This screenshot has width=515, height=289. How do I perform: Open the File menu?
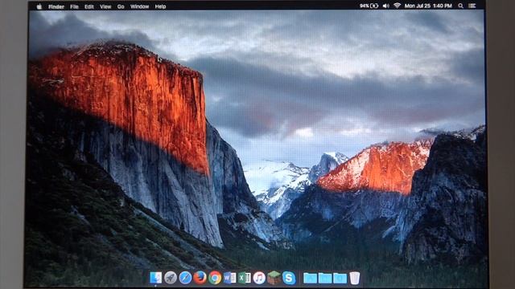click(74, 6)
